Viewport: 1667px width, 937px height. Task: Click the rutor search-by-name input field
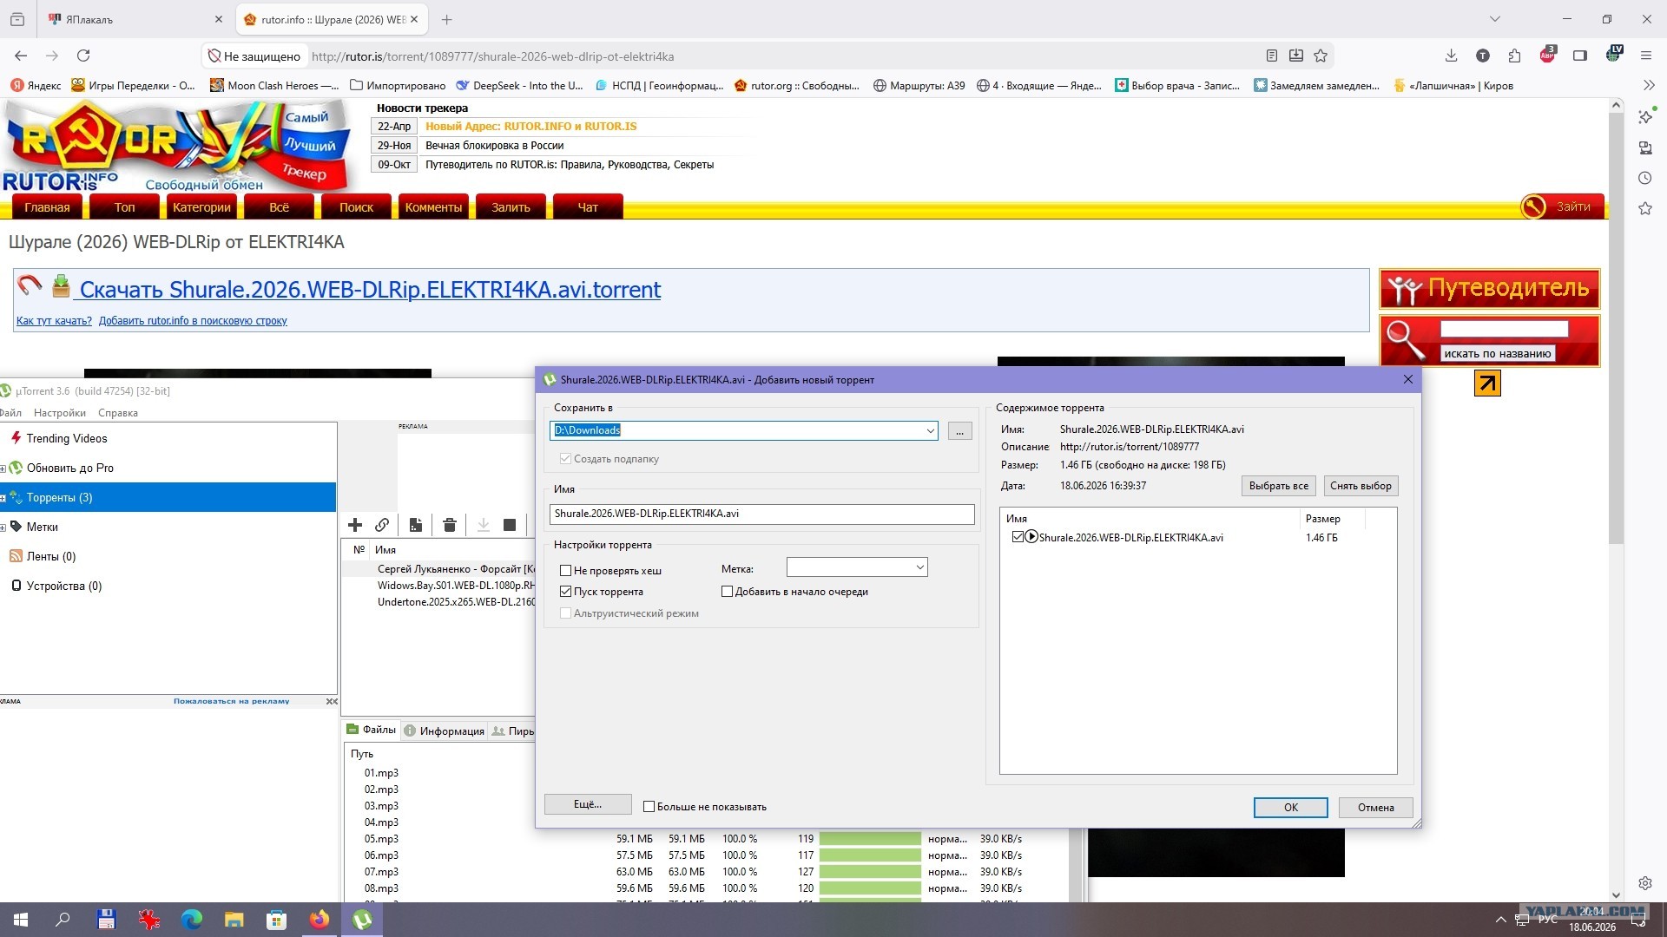pos(1504,329)
